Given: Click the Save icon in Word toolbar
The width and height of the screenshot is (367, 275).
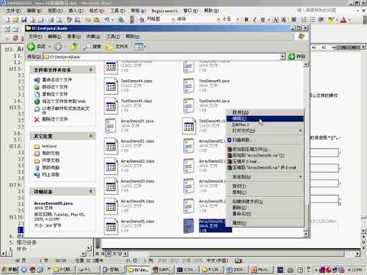Looking at the screenshot, I should (24, 20).
